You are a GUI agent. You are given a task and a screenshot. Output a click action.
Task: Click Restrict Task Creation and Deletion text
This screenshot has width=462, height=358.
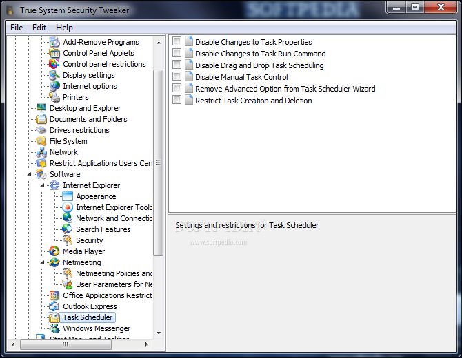coord(253,101)
